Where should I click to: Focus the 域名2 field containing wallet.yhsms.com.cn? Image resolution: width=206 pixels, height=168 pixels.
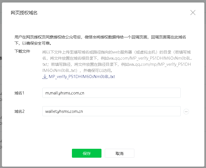pyautogui.click(x=111, y=111)
